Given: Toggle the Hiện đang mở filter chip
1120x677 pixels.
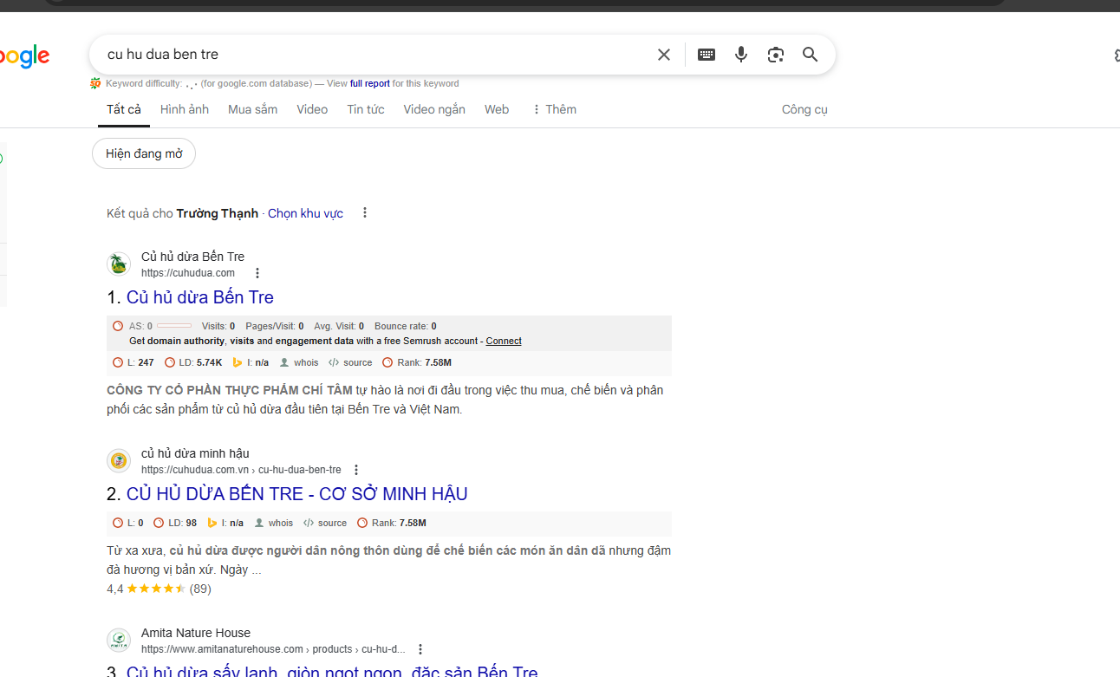Looking at the screenshot, I should pos(144,153).
